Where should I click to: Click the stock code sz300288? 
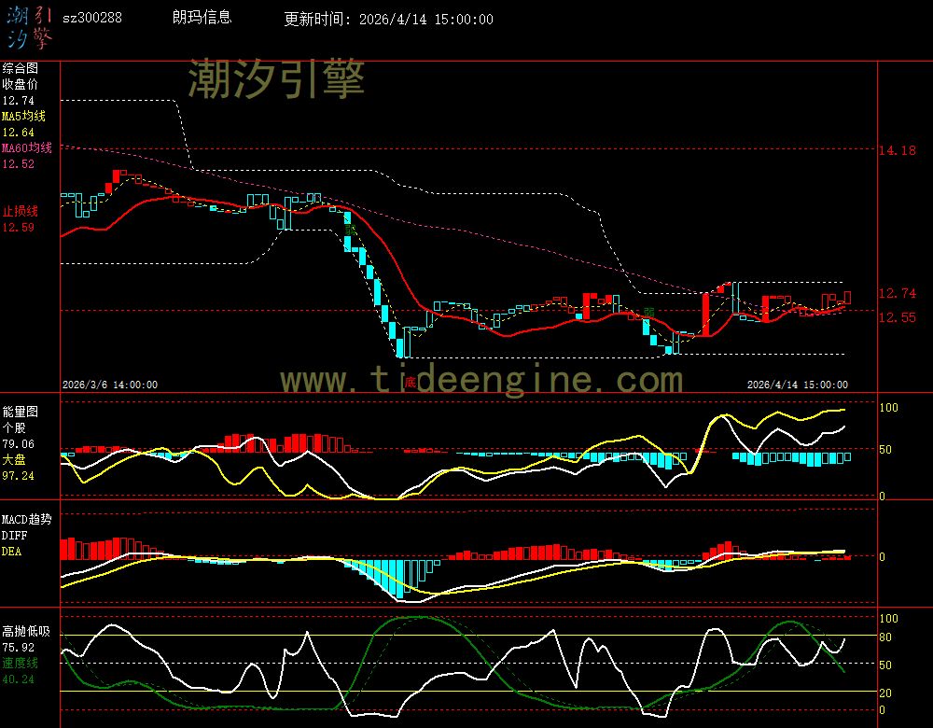coord(91,18)
